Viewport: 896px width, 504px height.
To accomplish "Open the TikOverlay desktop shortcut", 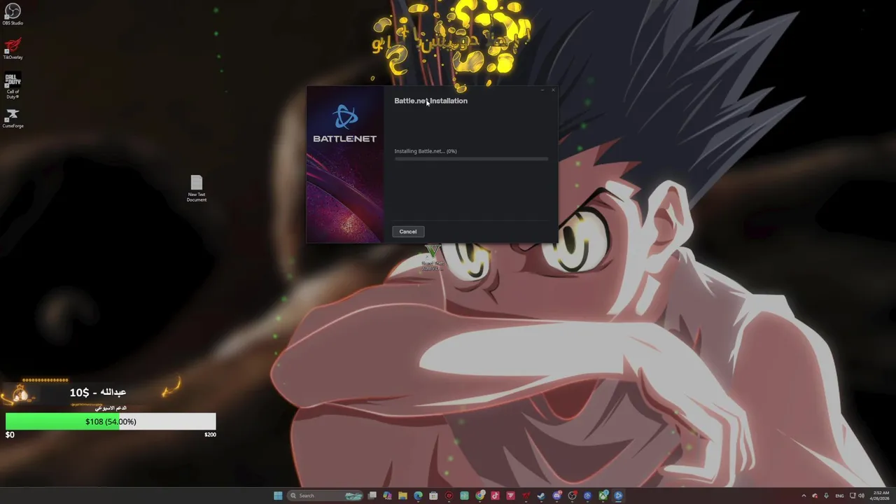I will pyautogui.click(x=13, y=48).
